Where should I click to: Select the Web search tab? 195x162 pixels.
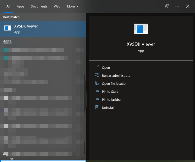point(57,6)
